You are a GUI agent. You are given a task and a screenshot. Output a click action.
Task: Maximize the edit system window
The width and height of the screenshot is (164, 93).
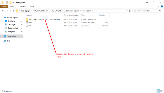153,2
